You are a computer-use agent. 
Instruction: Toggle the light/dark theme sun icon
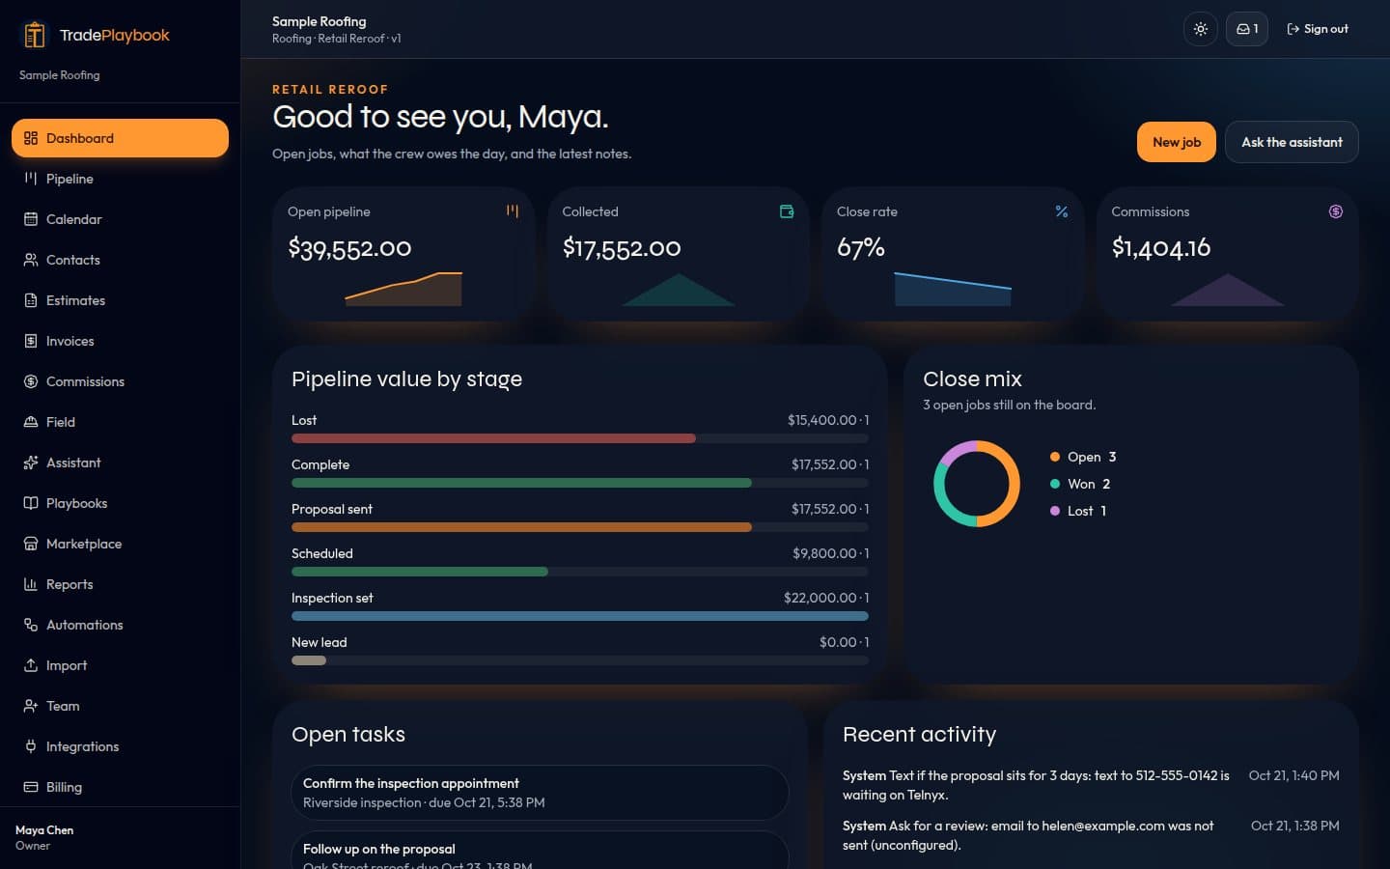(x=1201, y=29)
